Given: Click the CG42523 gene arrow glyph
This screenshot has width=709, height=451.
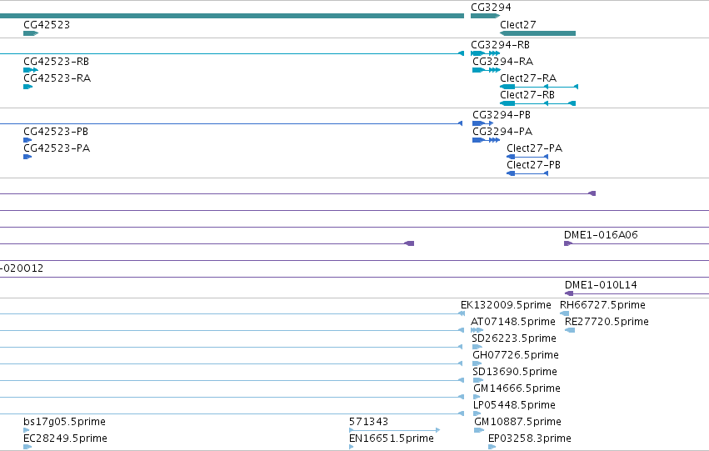Looking at the screenshot, I should [x=31, y=33].
